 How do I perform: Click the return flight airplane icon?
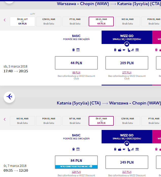tap(9, 97)
